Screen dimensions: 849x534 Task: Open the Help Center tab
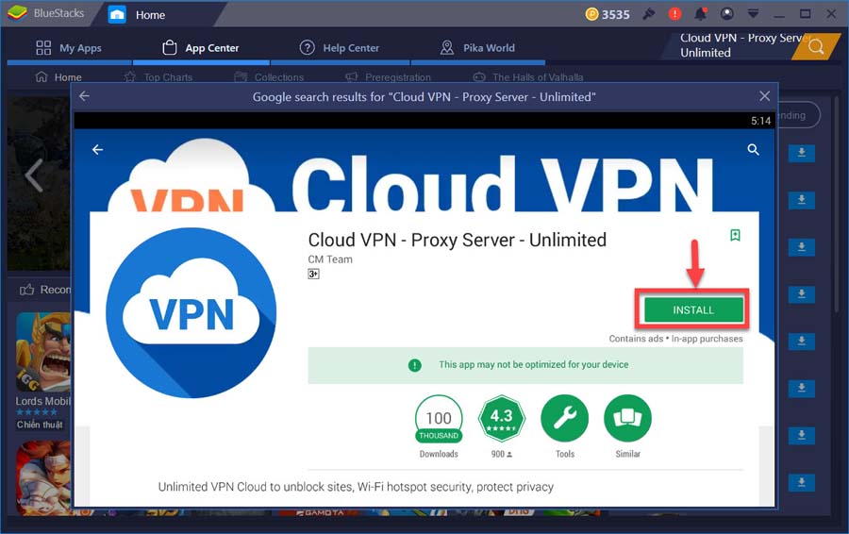340,48
